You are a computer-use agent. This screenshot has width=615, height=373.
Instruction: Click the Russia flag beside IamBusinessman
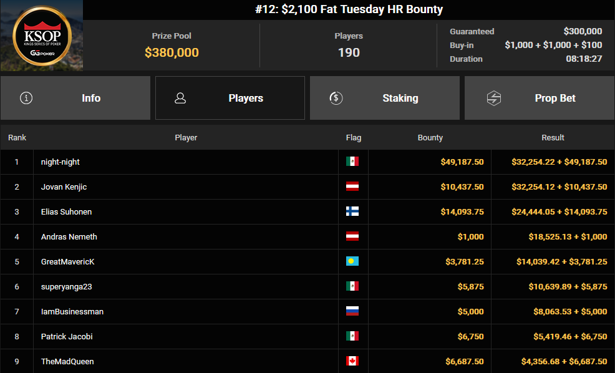point(352,311)
